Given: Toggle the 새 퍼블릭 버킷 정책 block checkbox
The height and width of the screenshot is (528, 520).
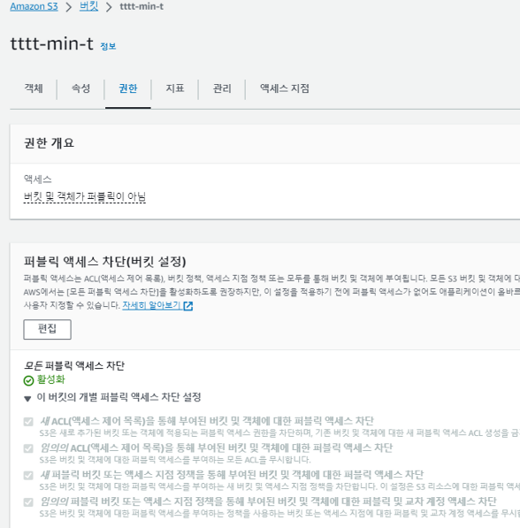Looking at the screenshot, I should click(x=28, y=476).
